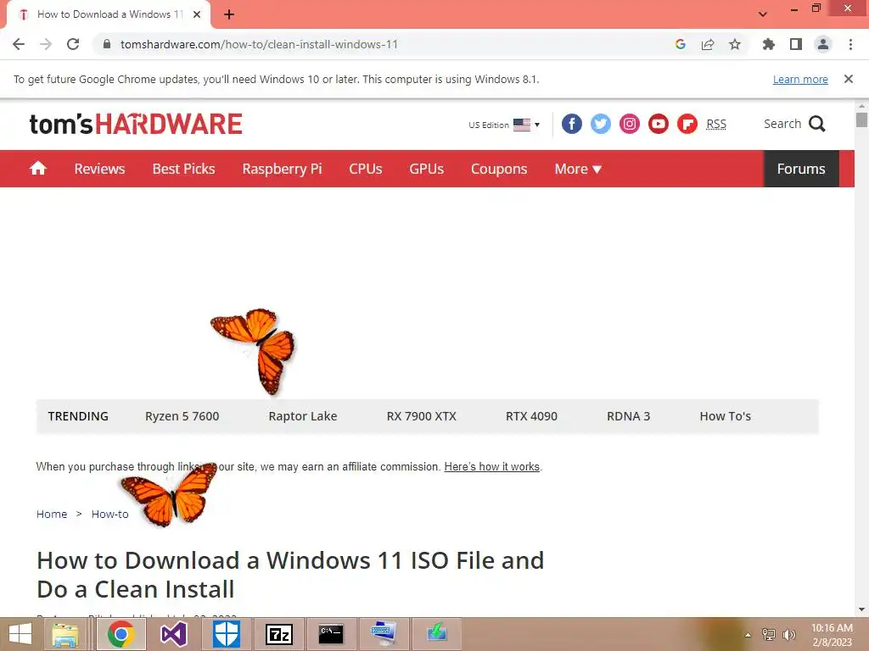
Task: Click the Google icon in address bar
Action: pos(681,44)
